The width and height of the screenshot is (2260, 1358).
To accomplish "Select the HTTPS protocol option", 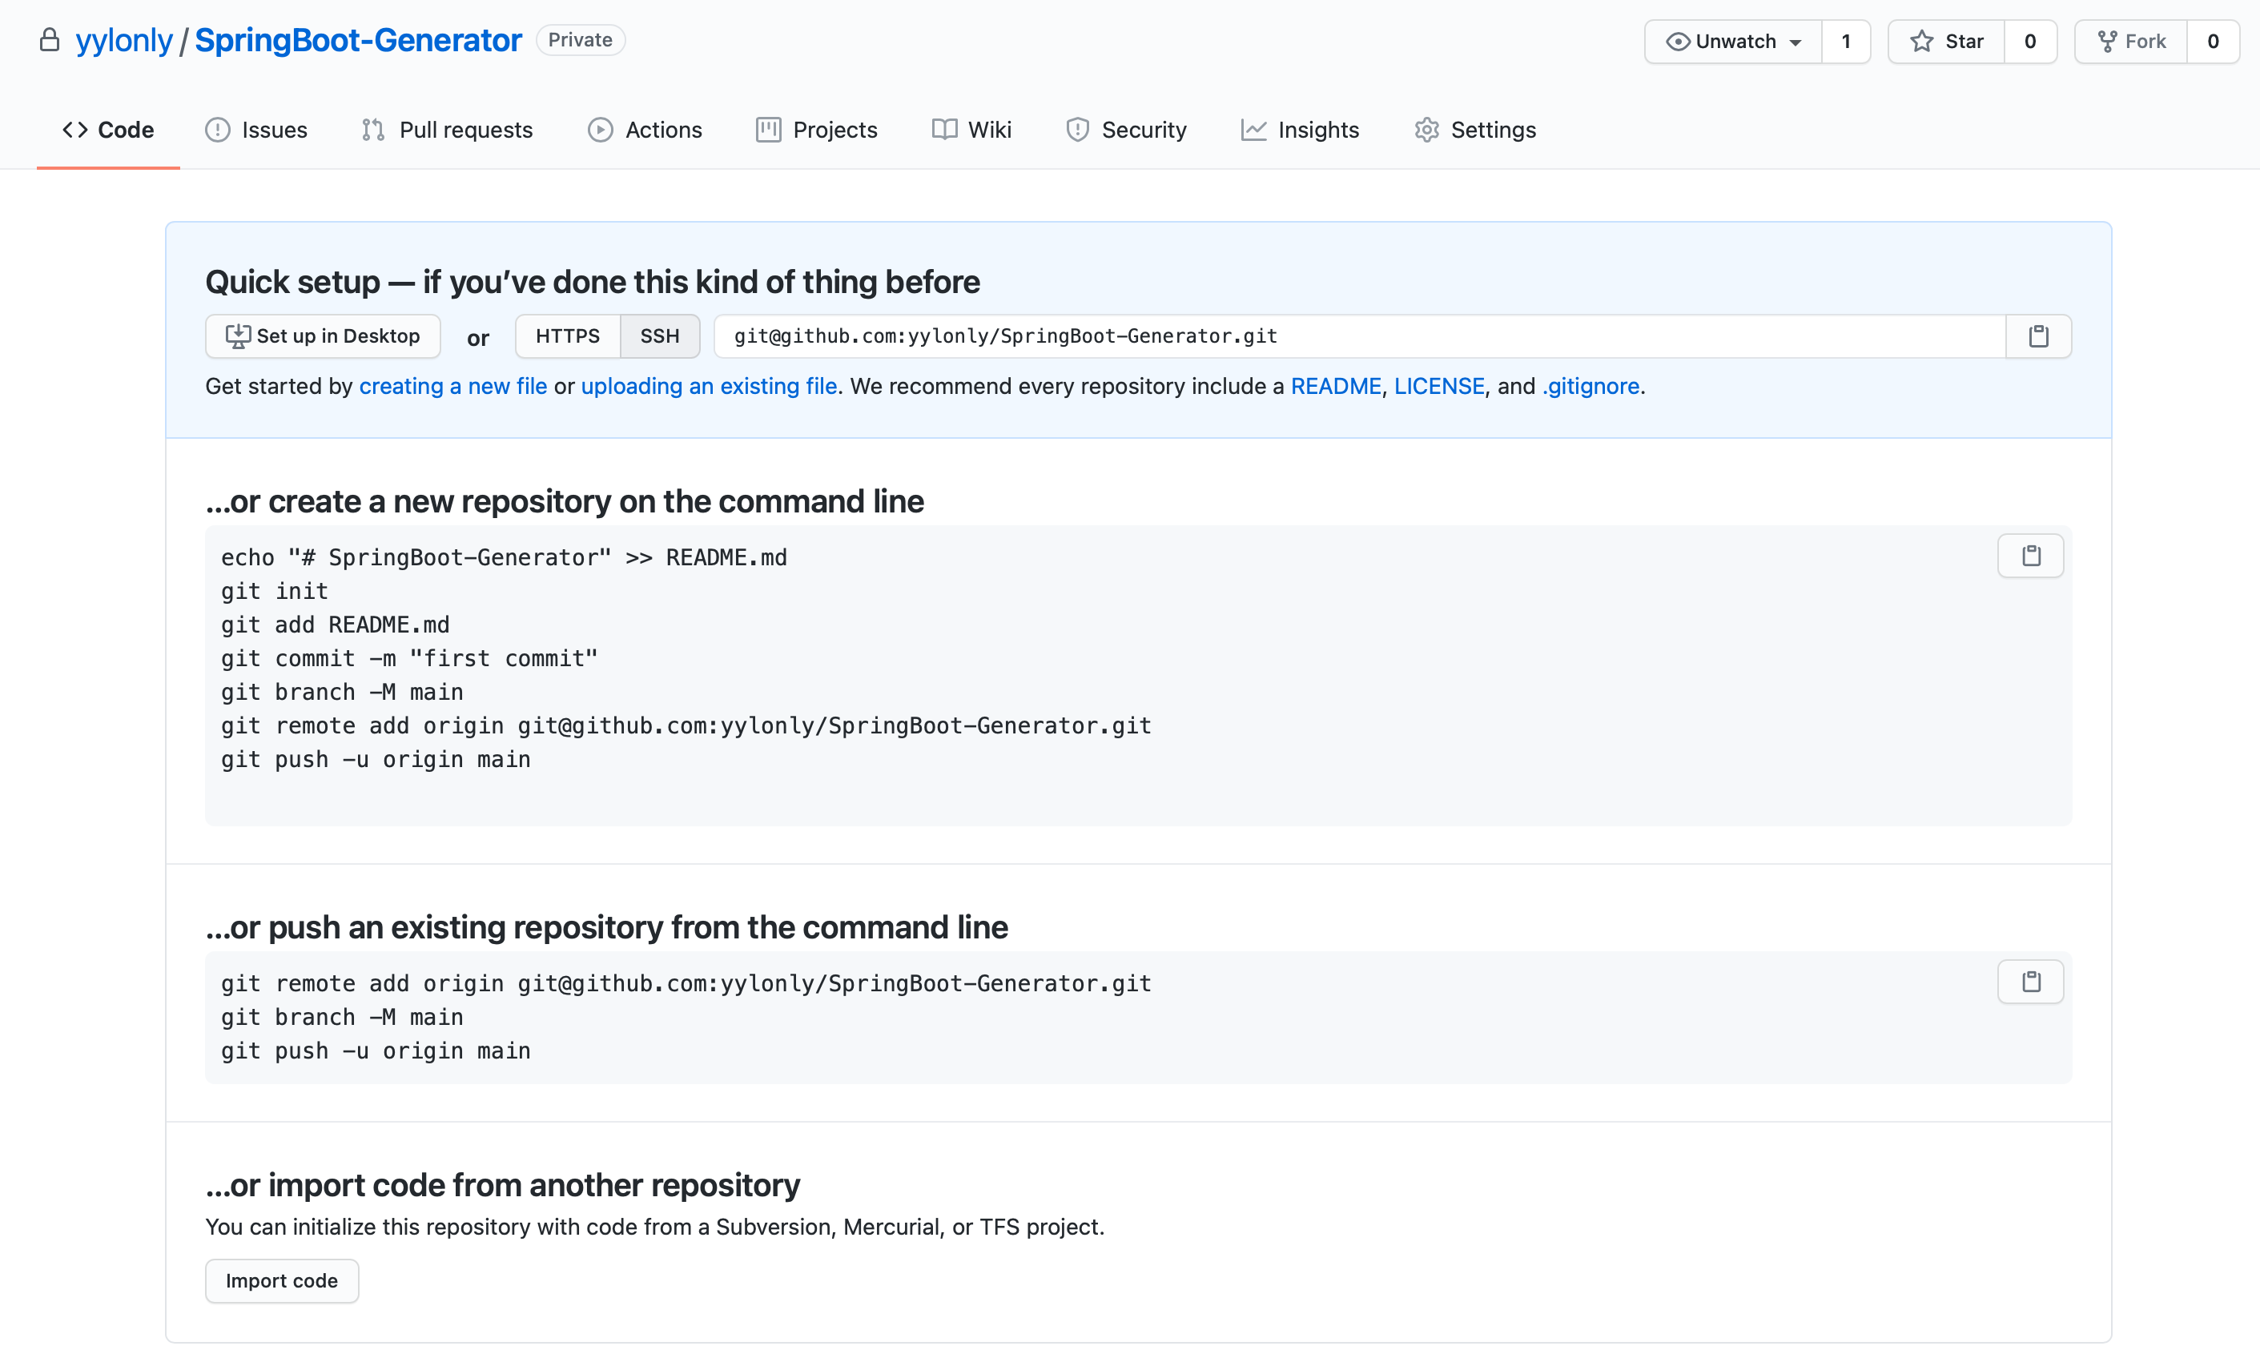I will click(x=567, y=335).
